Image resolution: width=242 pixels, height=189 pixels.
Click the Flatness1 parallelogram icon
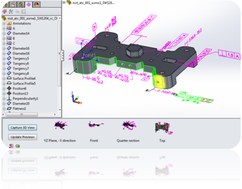[x=9, y=108]
